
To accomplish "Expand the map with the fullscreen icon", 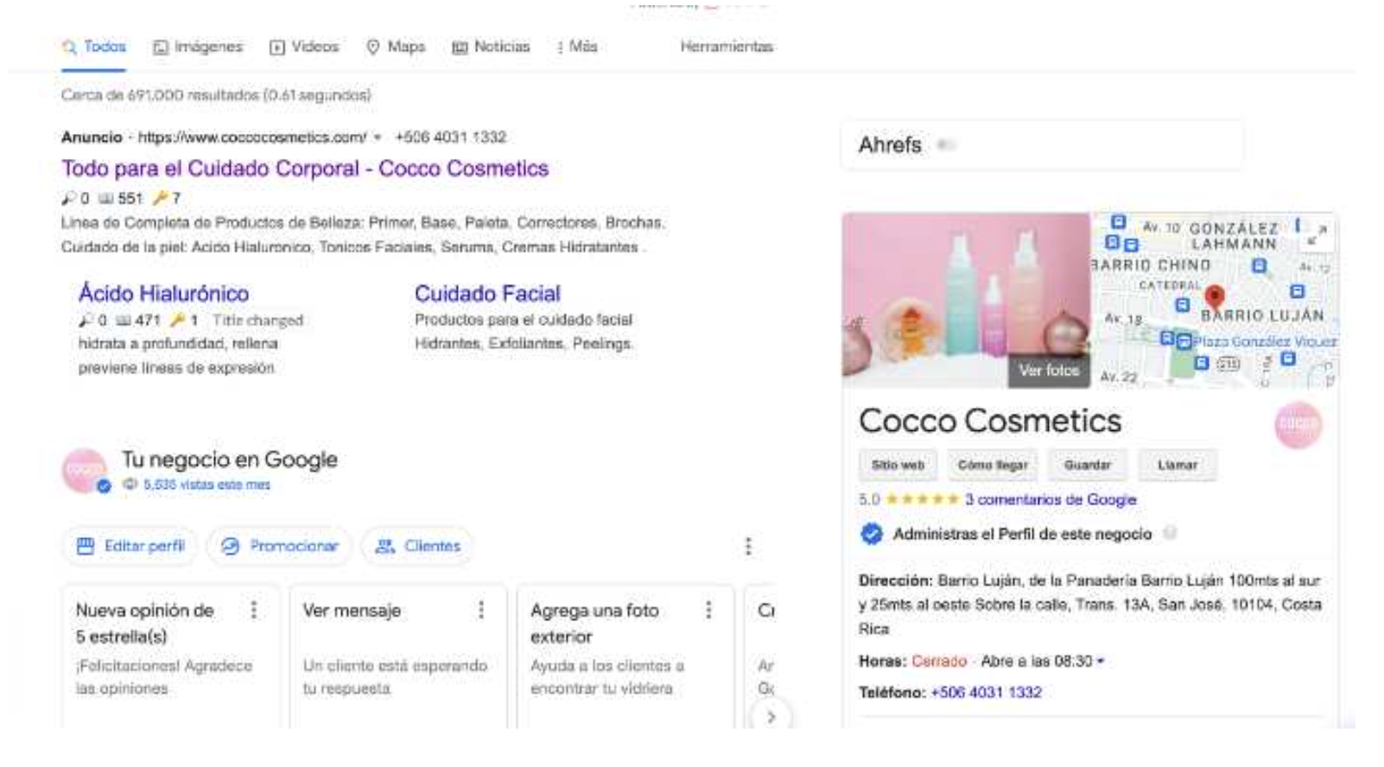I will [1317, 234].
